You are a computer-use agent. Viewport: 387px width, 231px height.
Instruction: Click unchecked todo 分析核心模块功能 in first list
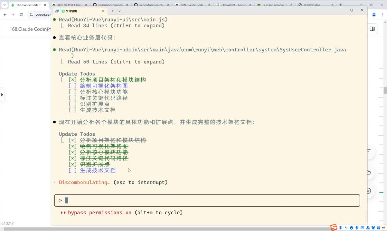[104, 92]
